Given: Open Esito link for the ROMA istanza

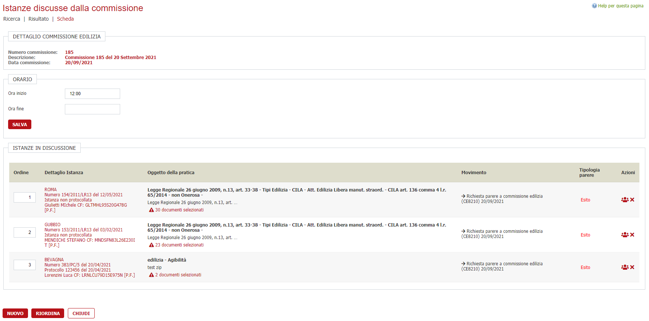Looking at the screenshot, I should (585, 200).
